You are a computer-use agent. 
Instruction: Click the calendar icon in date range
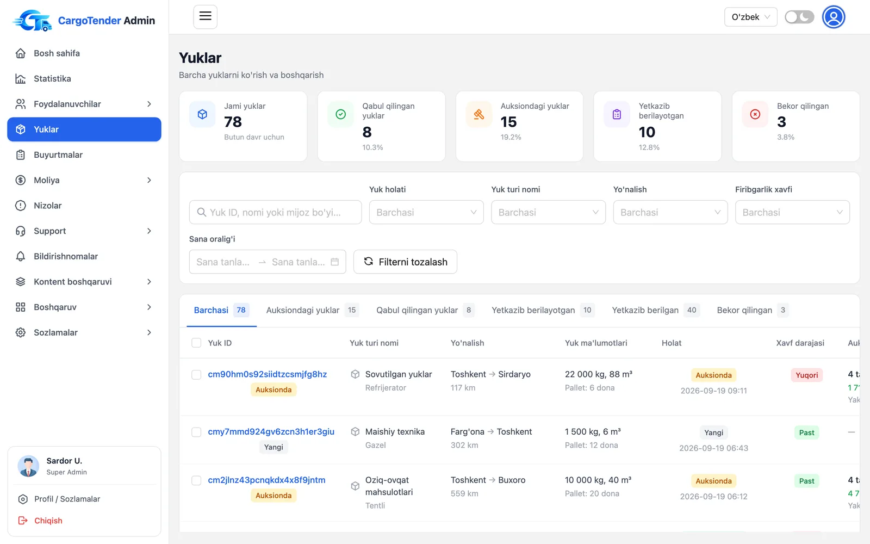(335, 262)
